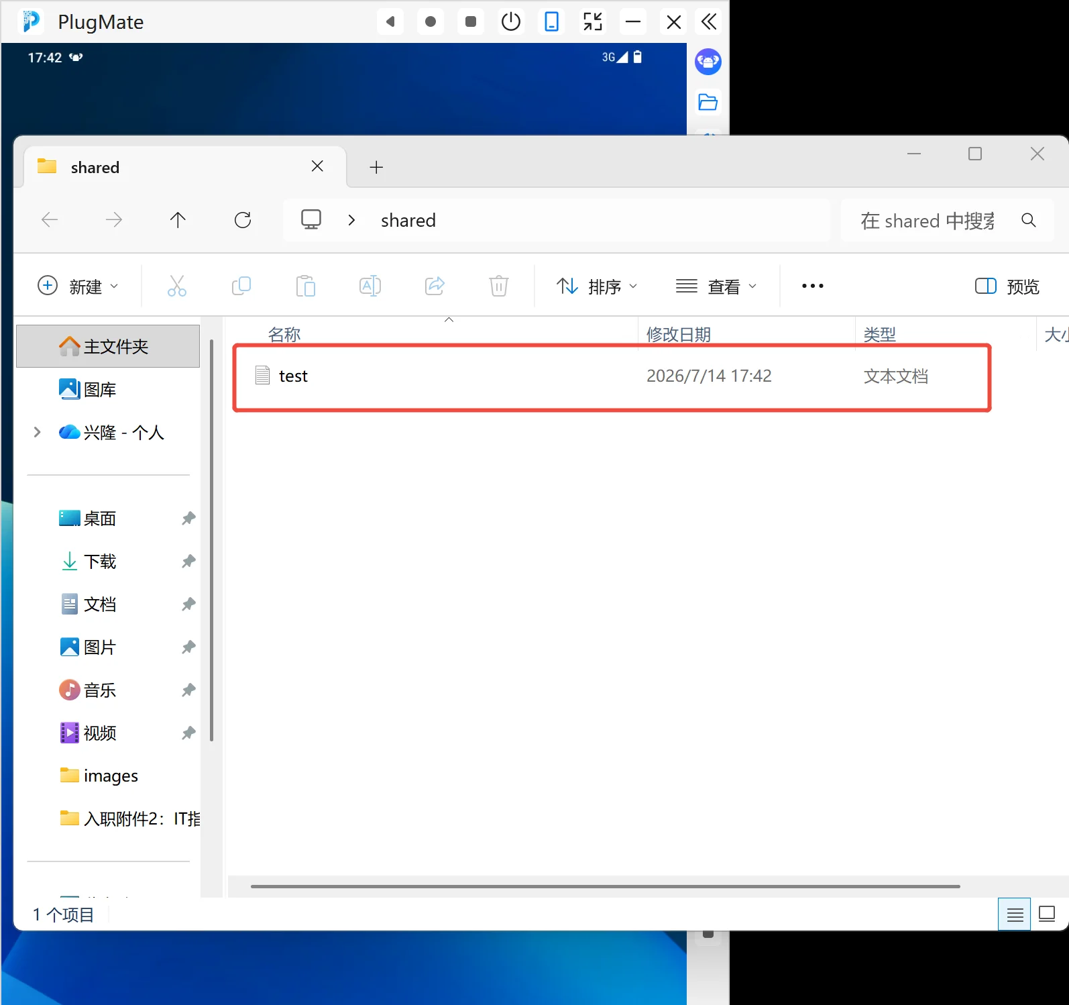Image resolution: width=1069 pixels, height=1005 pixels.
Task: Select 主文件夹 in the sidebar
Action: click(x=108, y=346)
